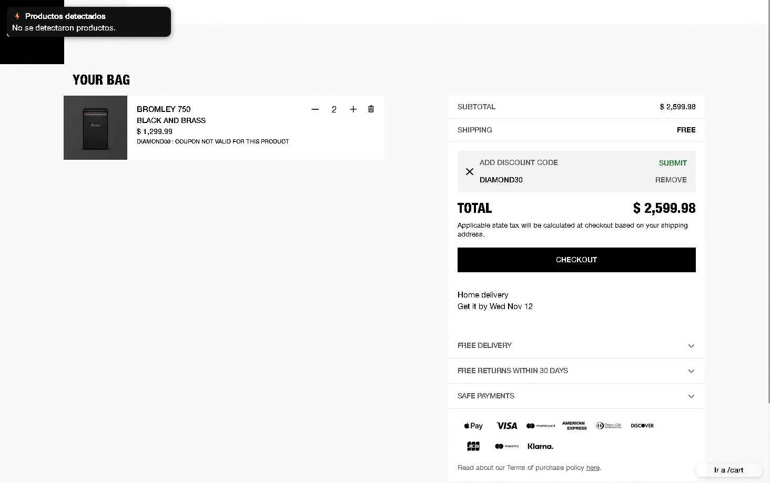
Task: Click the FREE shipping value
Action: (686, 130)
